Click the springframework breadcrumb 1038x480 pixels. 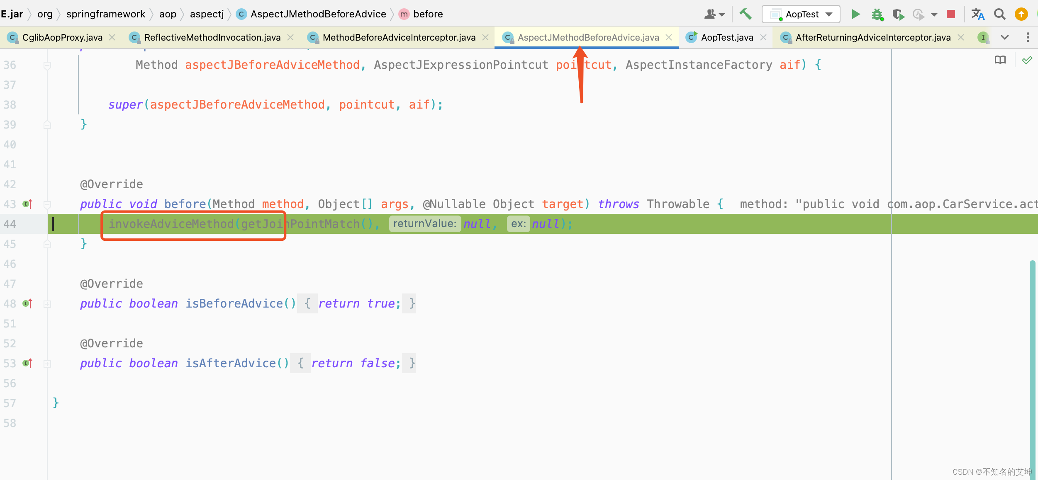106,14
